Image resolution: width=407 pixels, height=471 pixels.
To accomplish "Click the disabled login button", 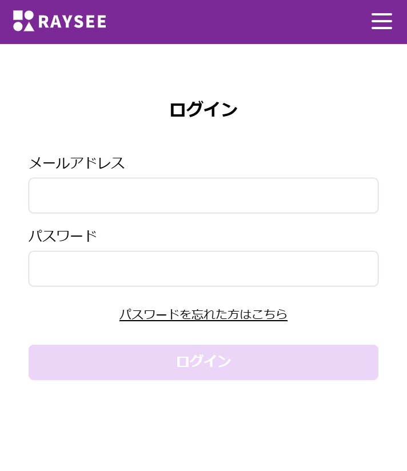I will tap(203, 362).
